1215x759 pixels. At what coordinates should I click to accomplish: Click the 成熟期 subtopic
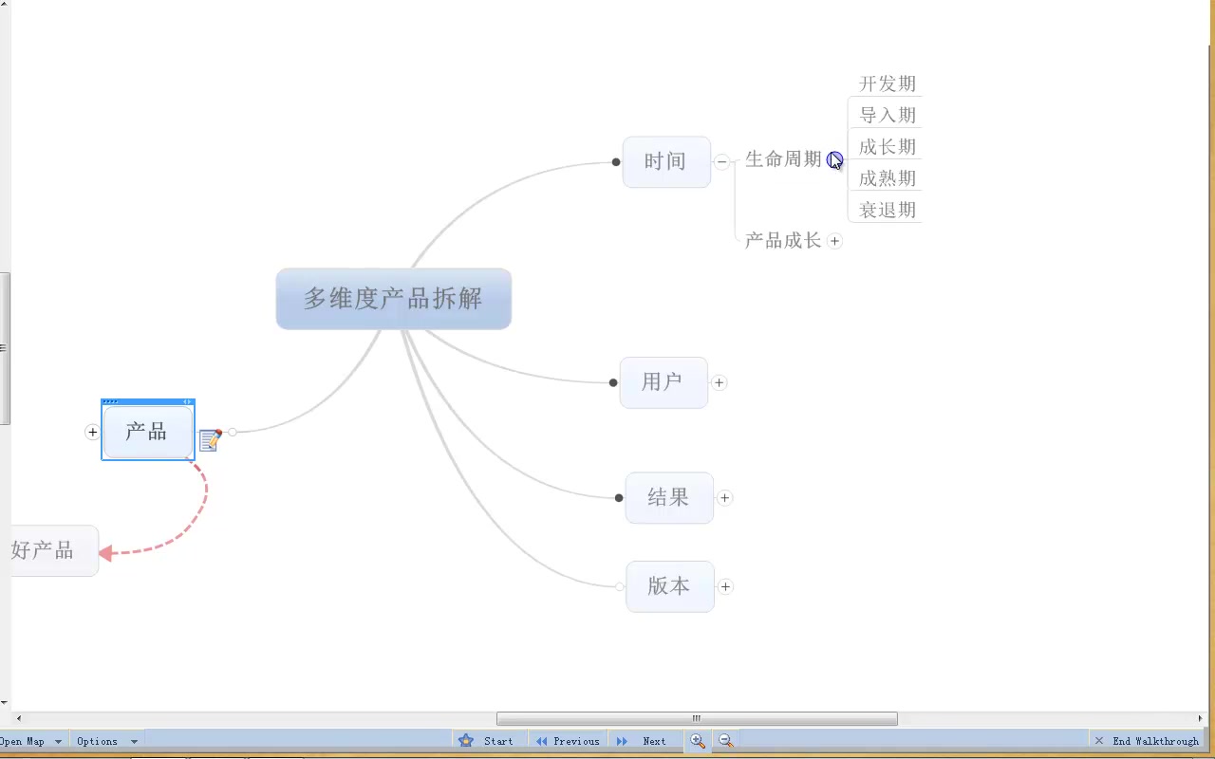click(x=888, y=178)
